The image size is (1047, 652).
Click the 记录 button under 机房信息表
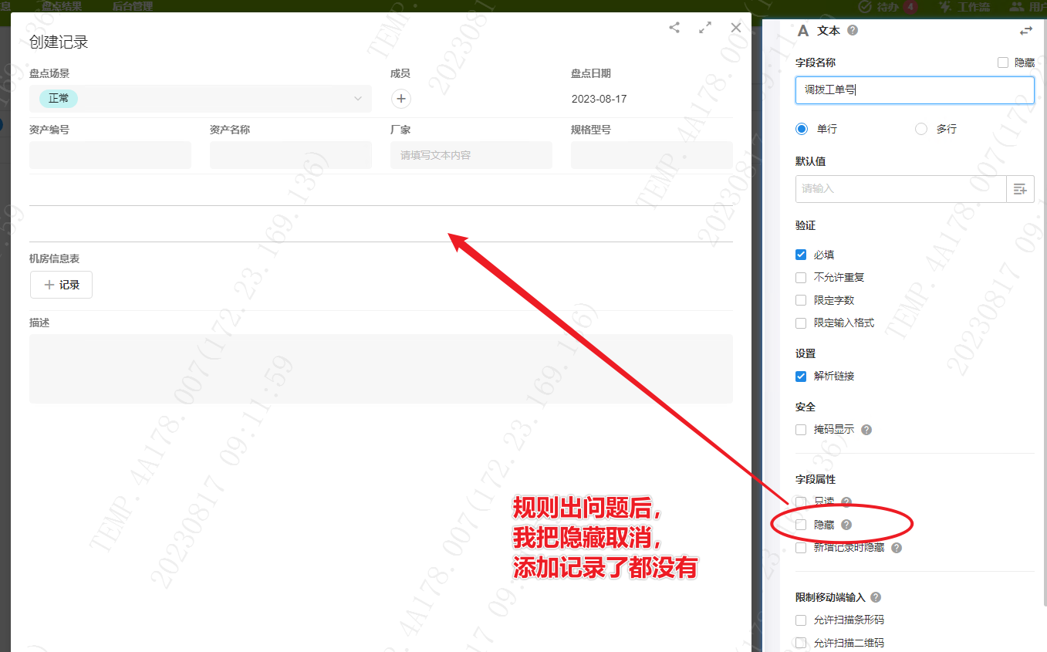click(61, 285)
